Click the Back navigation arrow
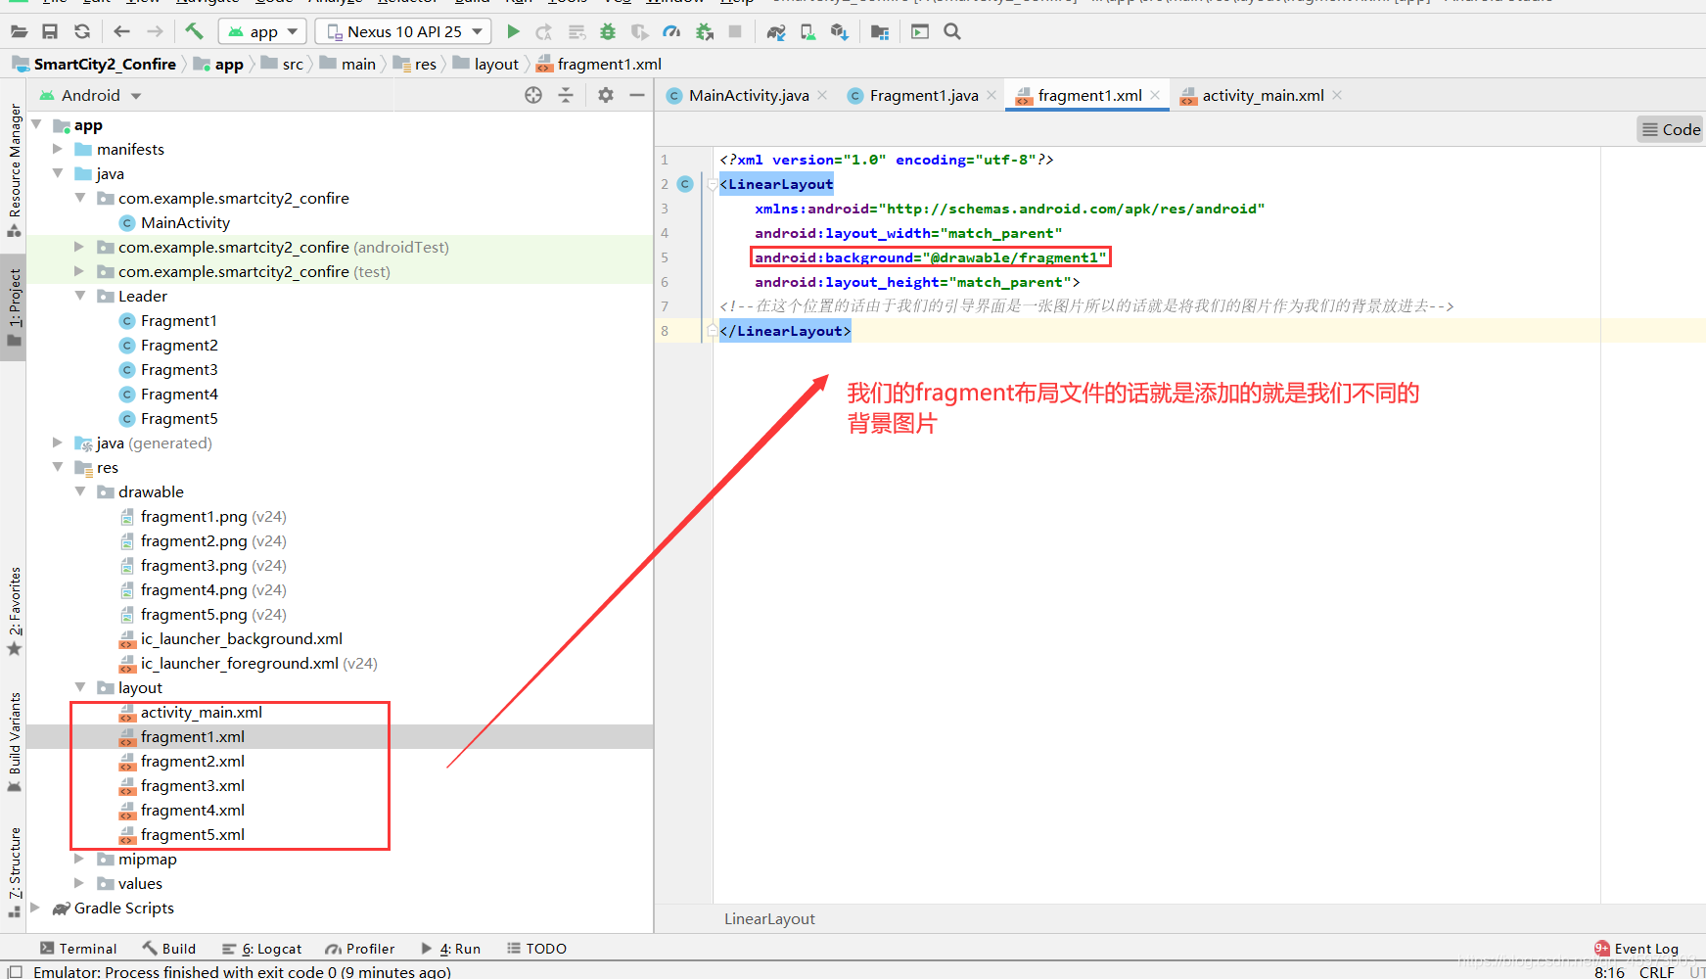Viewport: 1706px width, 979px height. (121, 31)
